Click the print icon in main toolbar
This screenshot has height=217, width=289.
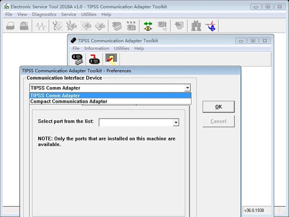10,26
